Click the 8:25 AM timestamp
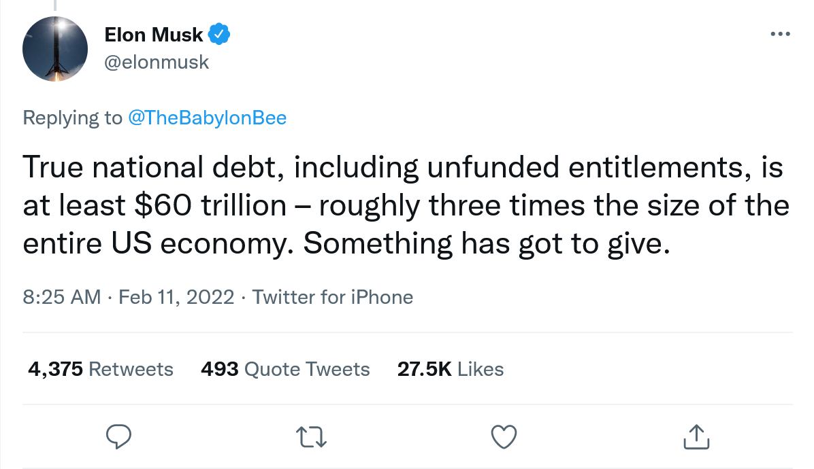This screenshot has width=814, height=469. pyautogui.click(x=62, y=297)
